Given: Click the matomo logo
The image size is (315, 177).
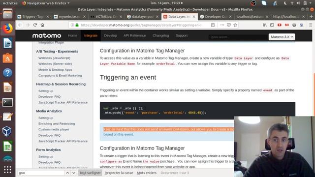Looking at the screenshot, I should 47,35.
